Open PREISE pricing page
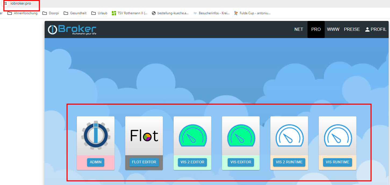The height and width of the screenshot is (185, 390). [352, 29]
